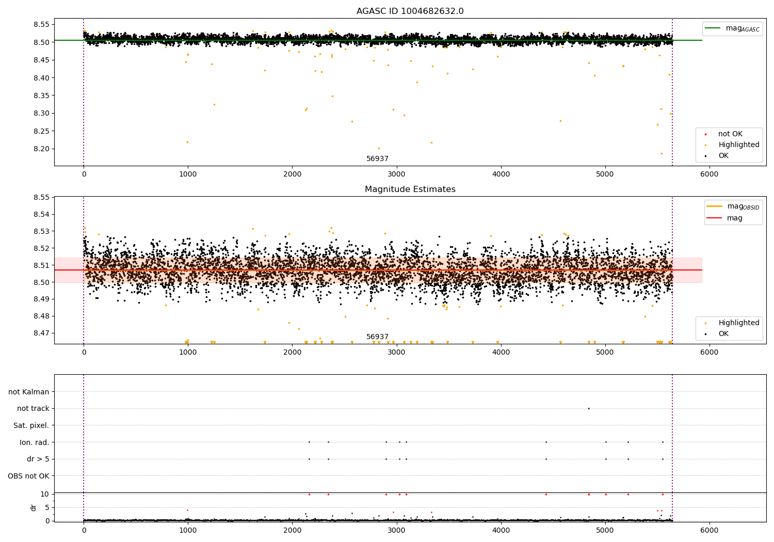The image size is (774, 542).
Task: Click the red 'mag' legend entry in middle plot
Action: tap(724, 218)
